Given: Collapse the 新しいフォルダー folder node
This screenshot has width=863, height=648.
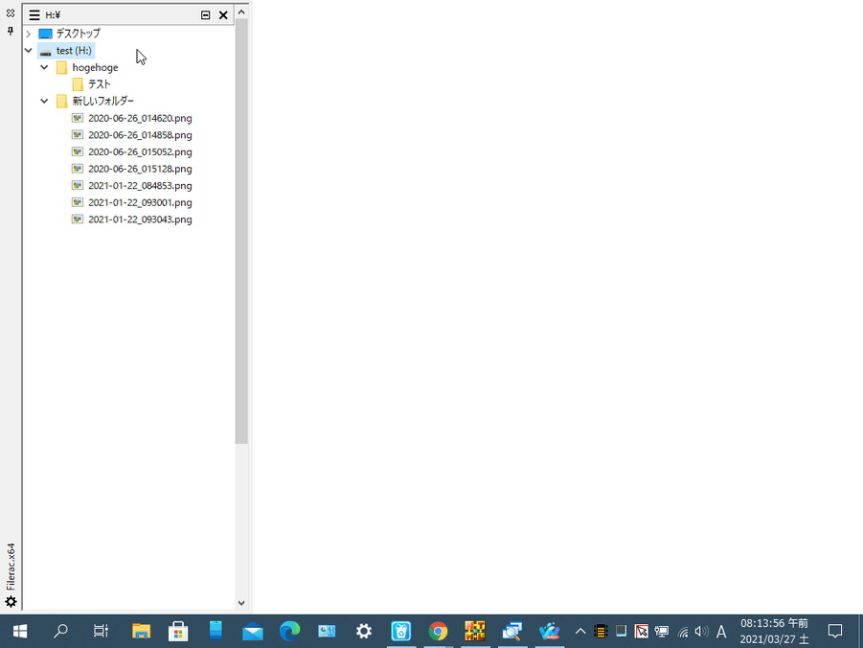Looking at the screenshot, I should coord(45,101).
